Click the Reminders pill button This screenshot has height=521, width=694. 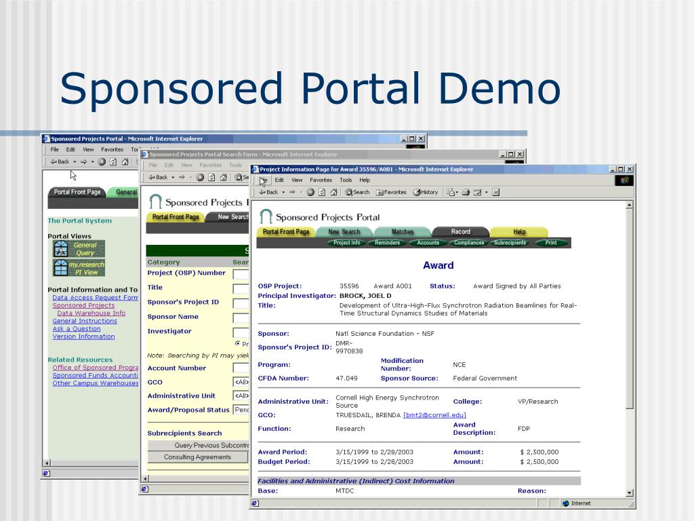click(x=387, y=243)
